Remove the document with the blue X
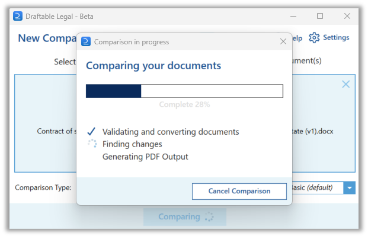This screenshot has height=237, width=368. [345, 85]
